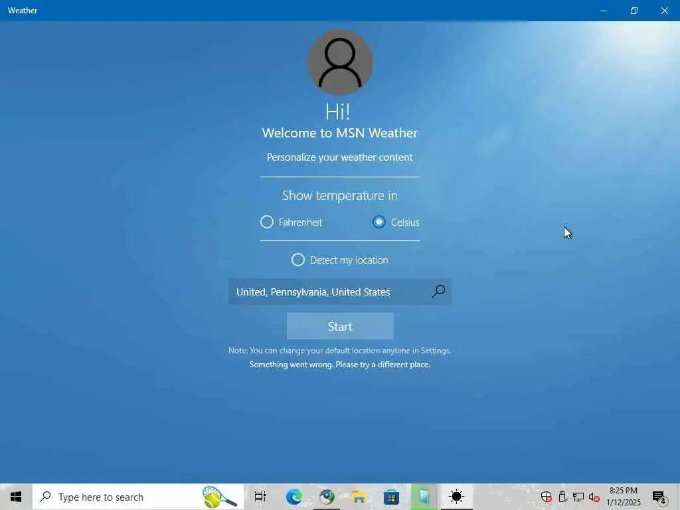
Task: Click the 'Something went wrong' error message
Action: click(x=340, y=365)
